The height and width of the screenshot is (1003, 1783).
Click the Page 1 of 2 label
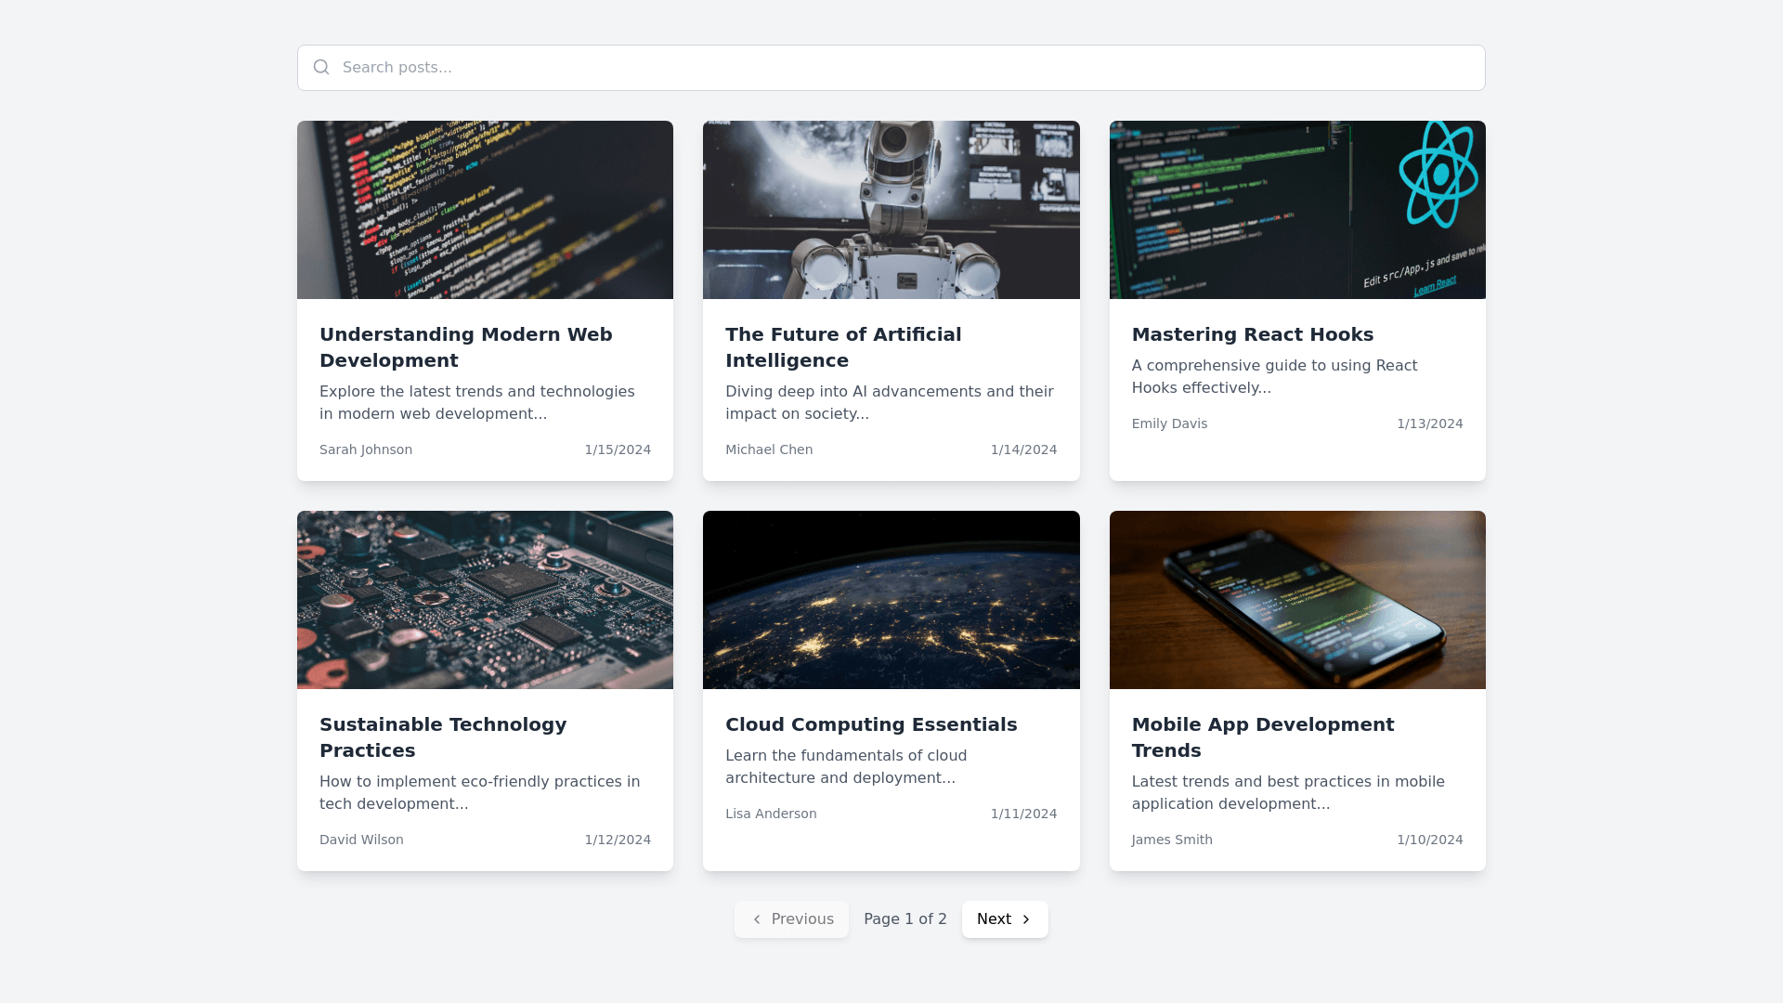[905, 919]
